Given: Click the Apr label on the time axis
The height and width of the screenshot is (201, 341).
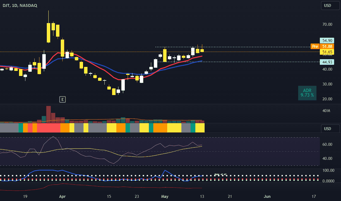Looking at the screenshot, I should point(63,197).
